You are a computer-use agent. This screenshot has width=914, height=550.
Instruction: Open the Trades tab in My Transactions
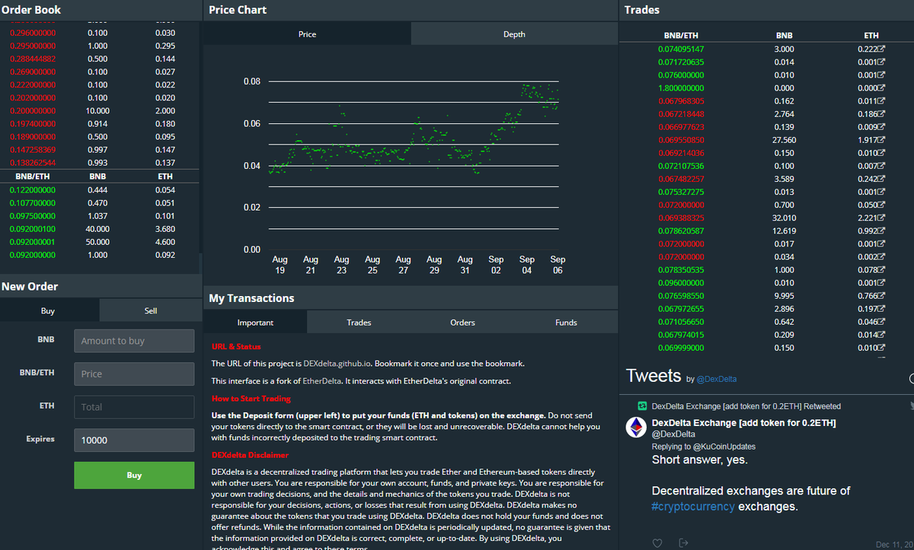pyautogui.click(x=359, y=322)
